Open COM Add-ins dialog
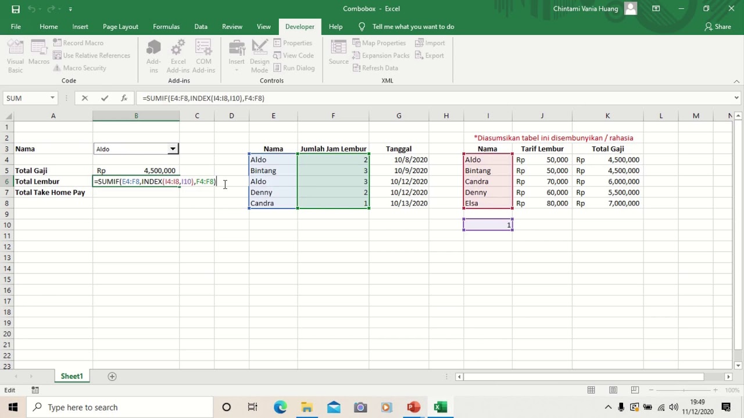The width and height of the screenshot is (744, 418). 203,57
